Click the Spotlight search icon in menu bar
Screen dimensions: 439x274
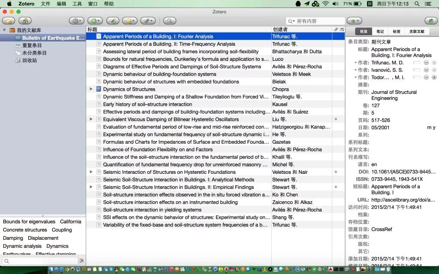[417, 3]
